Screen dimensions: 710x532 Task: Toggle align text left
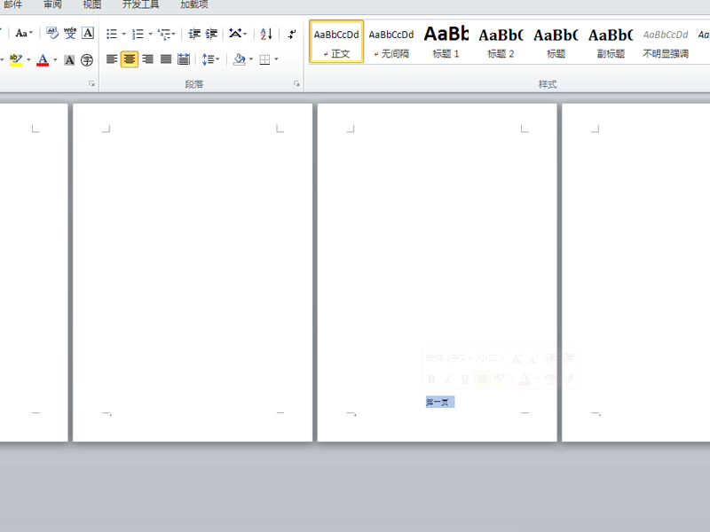[x=112, y=59]
